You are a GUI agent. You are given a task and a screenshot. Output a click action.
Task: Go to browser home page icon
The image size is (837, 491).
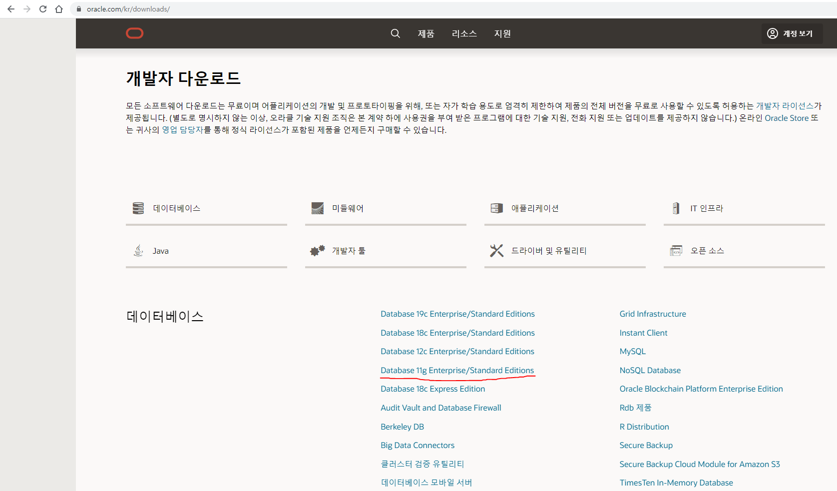pos(59,9)
